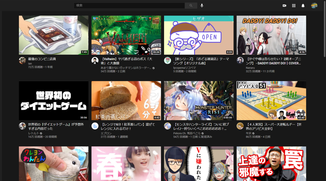
Task: Open the 最強のコンビニ店員 video thumbnail
Action: pos(54,35)
